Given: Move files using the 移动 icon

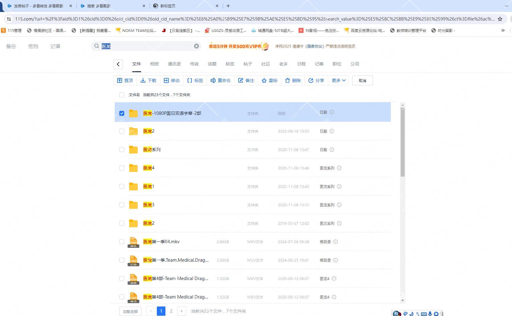Looking at the screenshot, I should click(172, 80).
